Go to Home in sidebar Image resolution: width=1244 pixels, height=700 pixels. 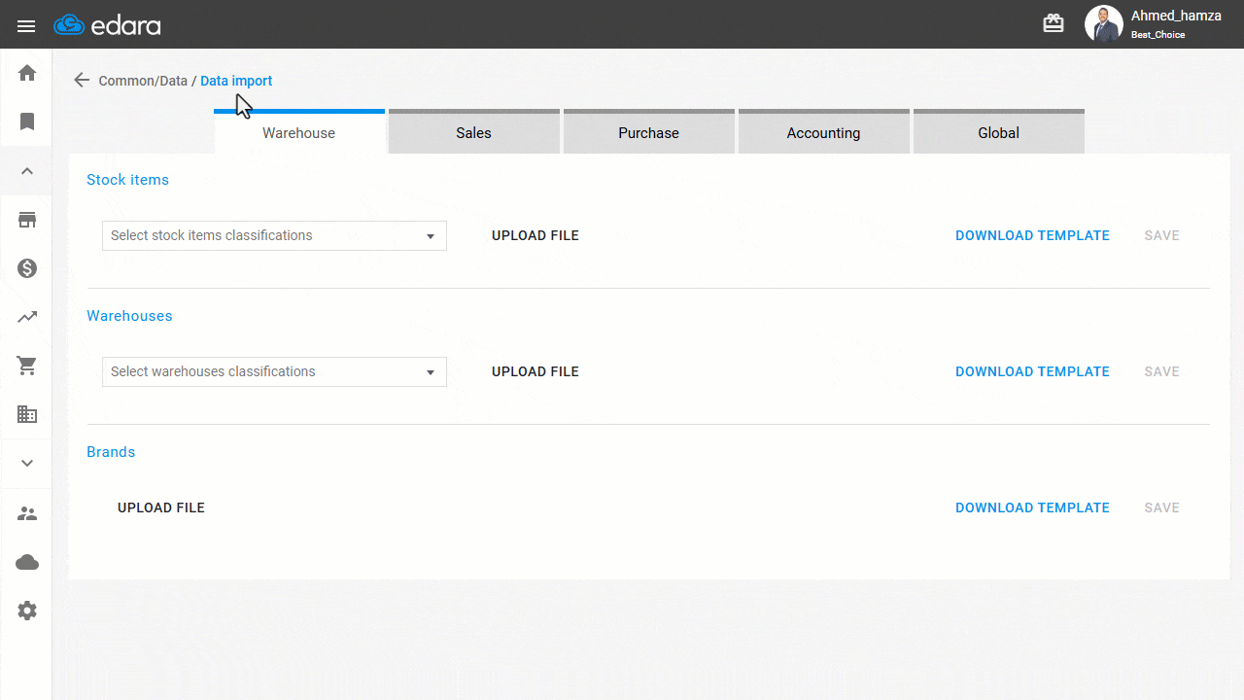click(27, 73)
